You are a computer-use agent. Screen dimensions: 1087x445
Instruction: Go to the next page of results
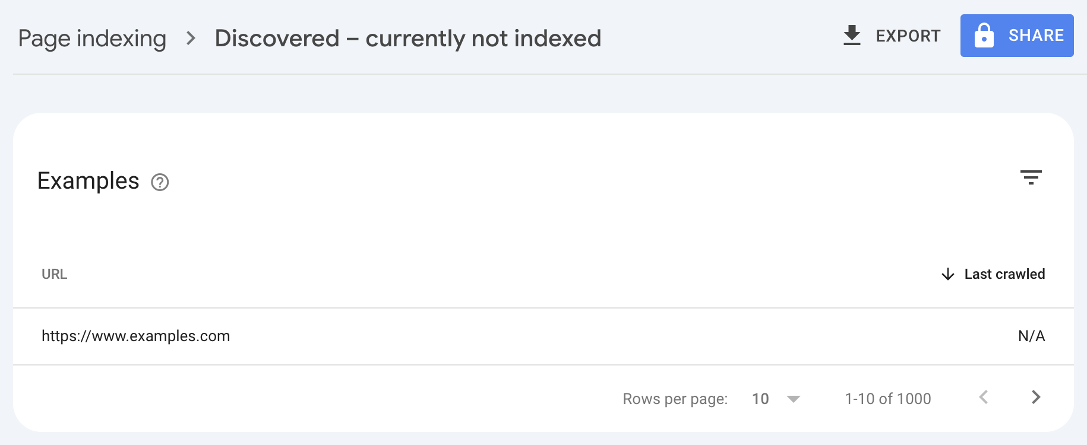click(x=1036, y=398)
